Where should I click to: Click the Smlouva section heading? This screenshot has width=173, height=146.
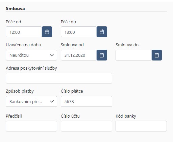(15, 9)
